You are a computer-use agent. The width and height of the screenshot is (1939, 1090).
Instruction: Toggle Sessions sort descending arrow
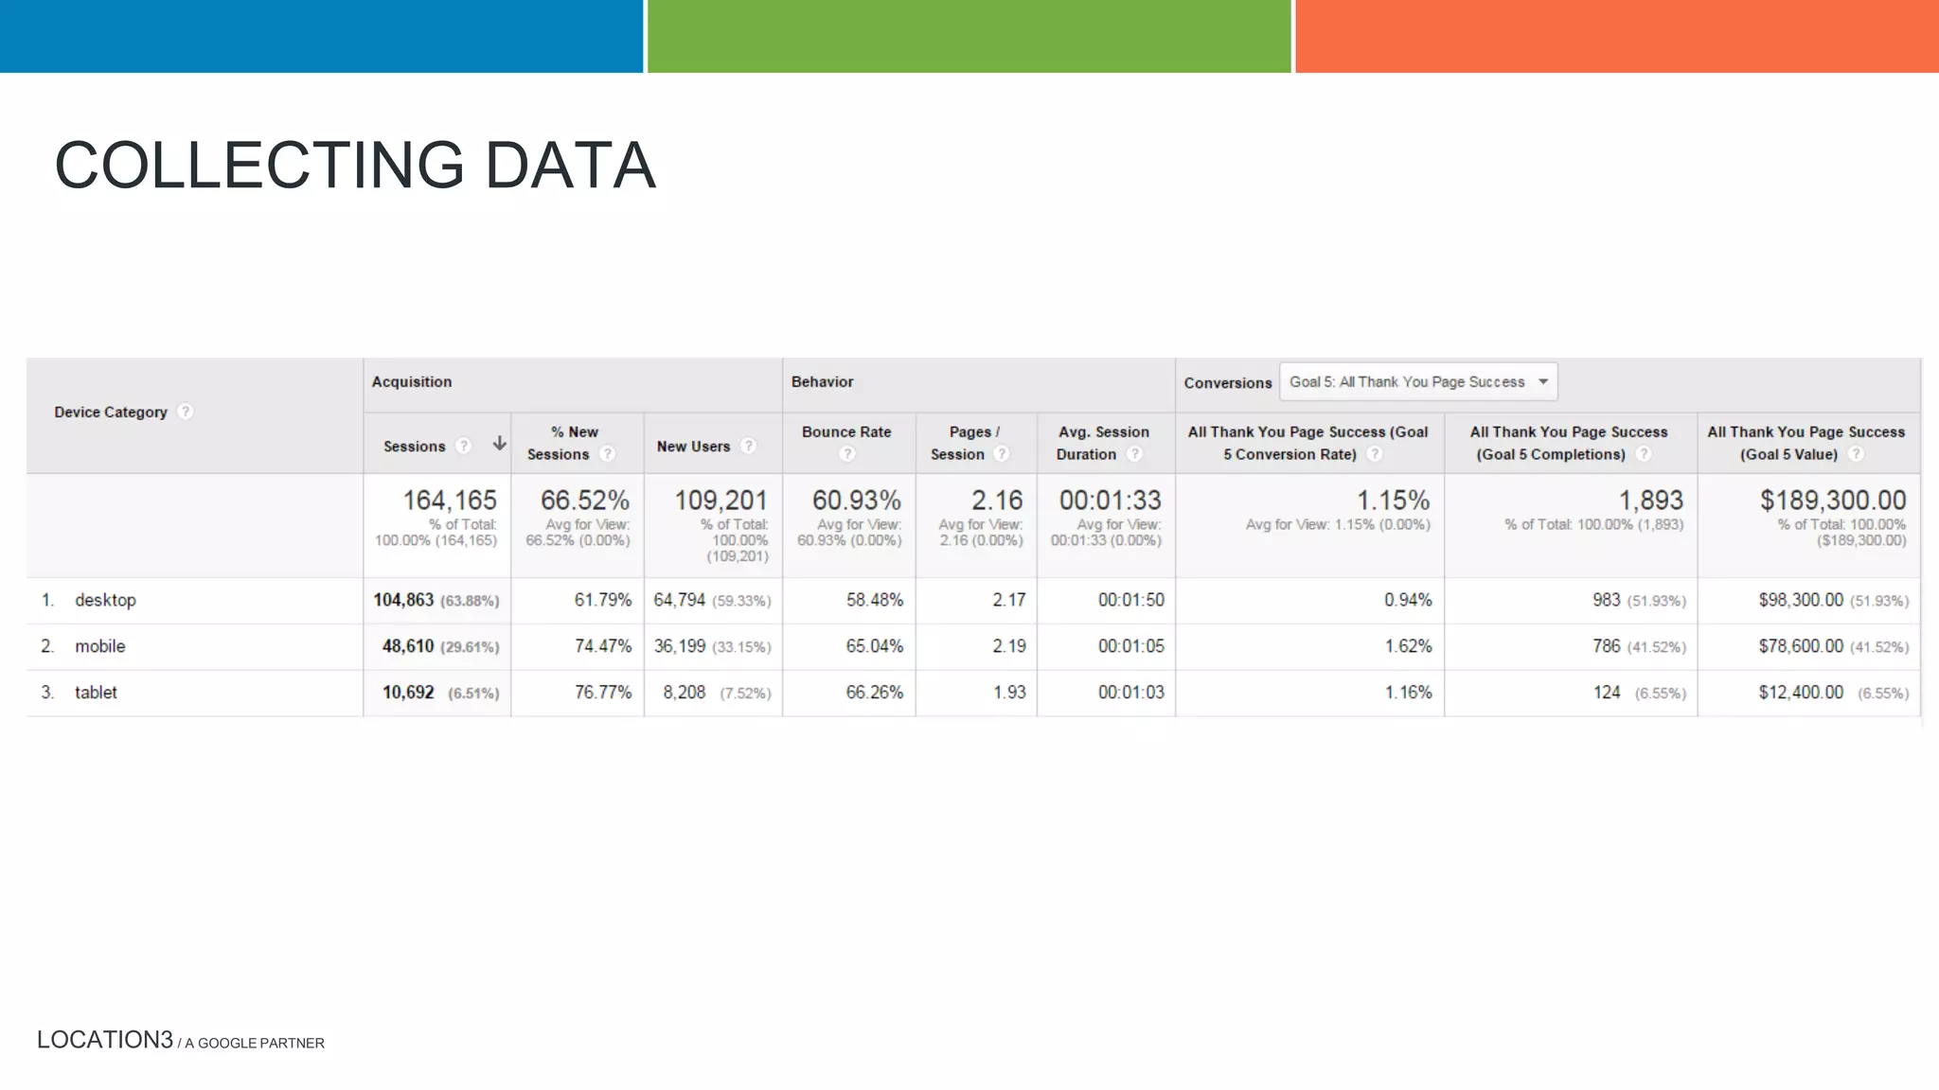coord(499,444)
